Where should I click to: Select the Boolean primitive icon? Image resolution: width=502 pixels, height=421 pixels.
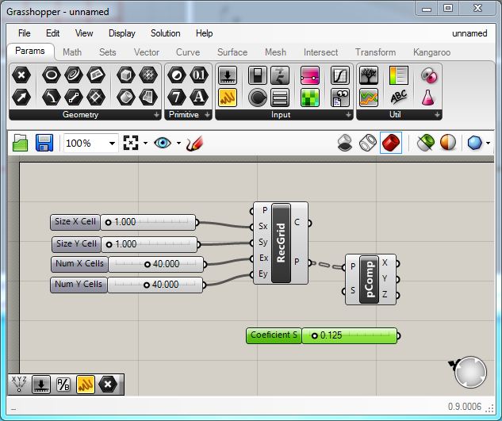click(x=177, y=75)
